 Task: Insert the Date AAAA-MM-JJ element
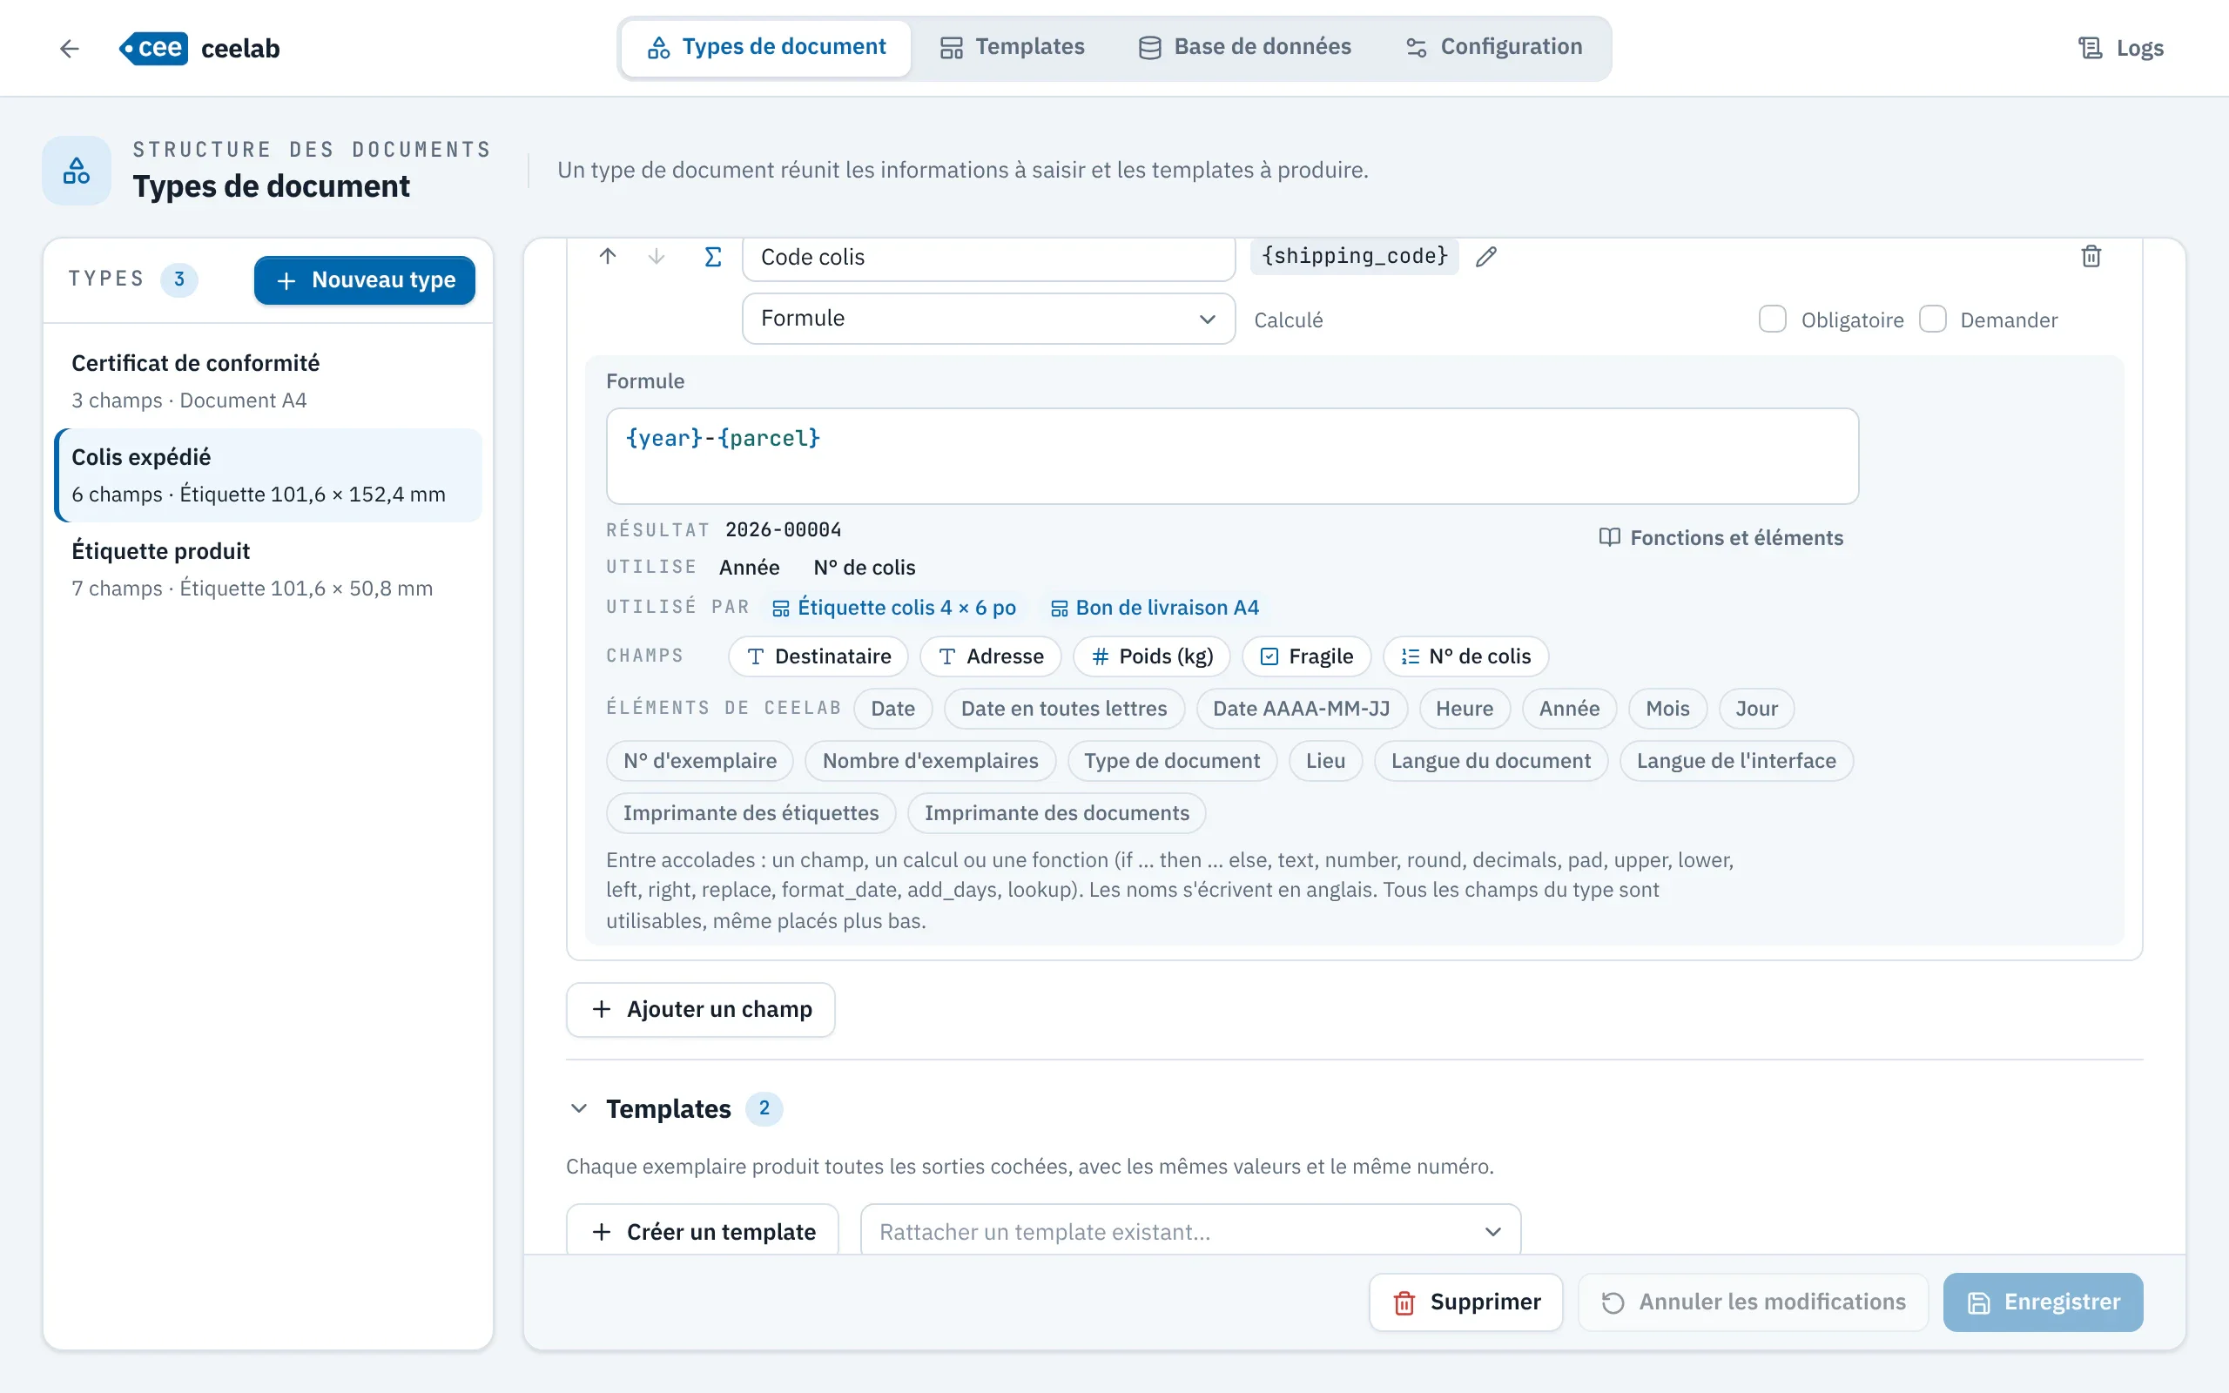pyautogui.click(x=1301, y=709)
